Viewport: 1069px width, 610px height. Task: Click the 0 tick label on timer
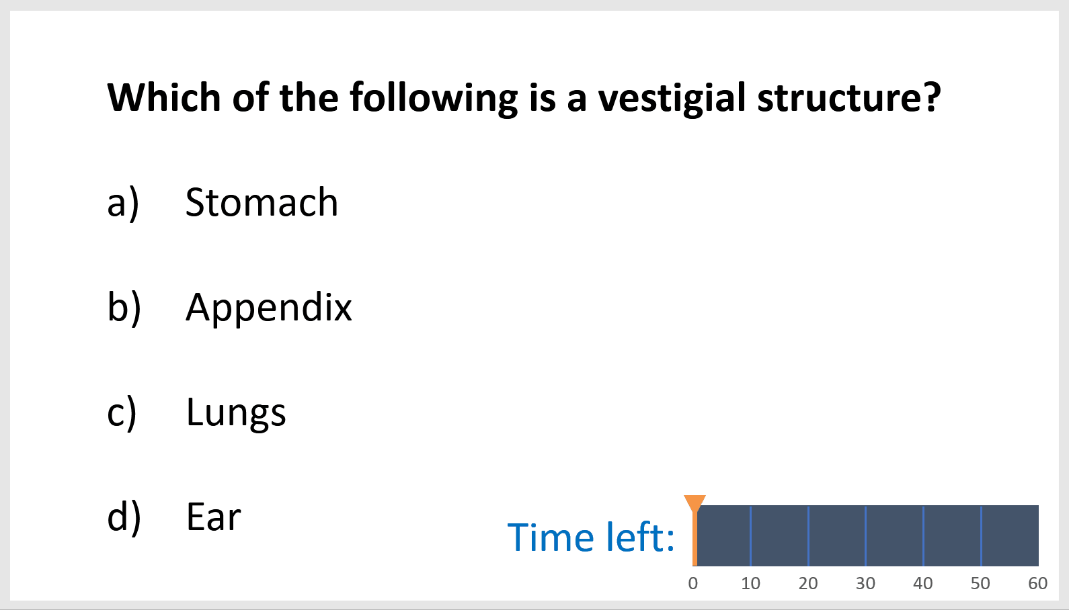pos(693,583)
